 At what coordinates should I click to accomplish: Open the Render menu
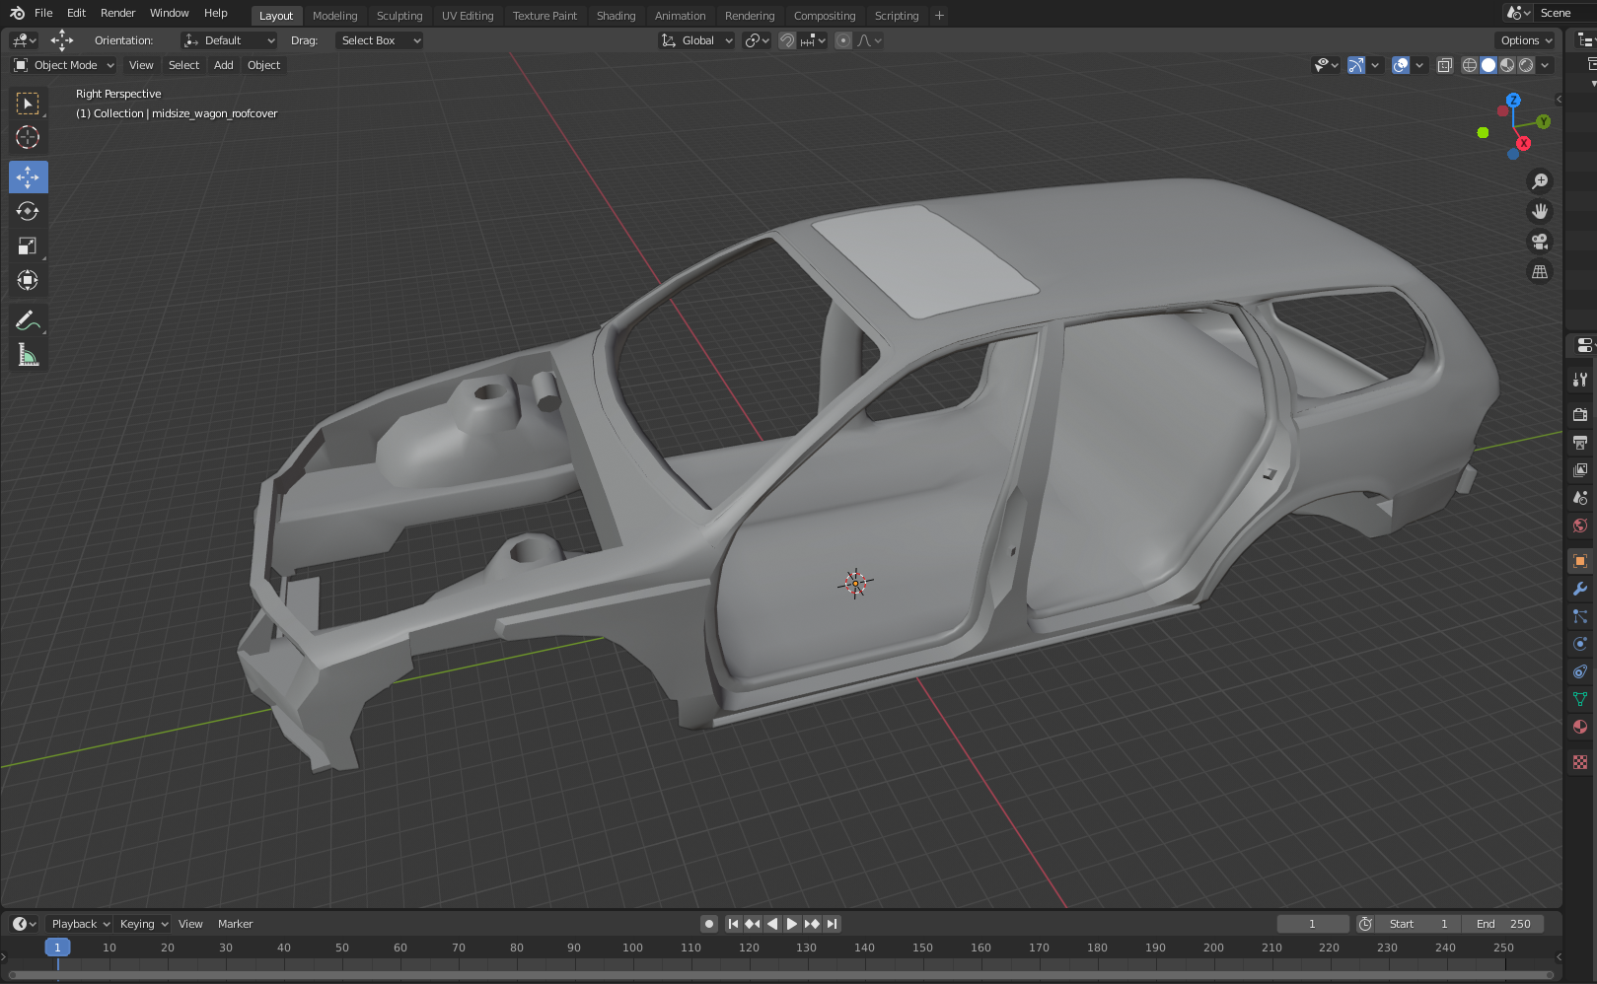[x=117, y=13]
